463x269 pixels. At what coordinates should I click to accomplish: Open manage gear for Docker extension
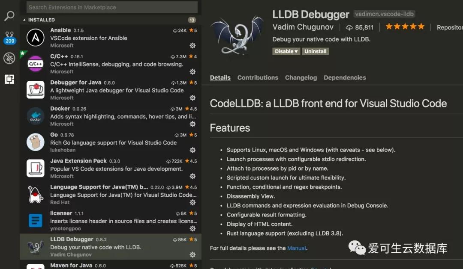tap(192, 124)
